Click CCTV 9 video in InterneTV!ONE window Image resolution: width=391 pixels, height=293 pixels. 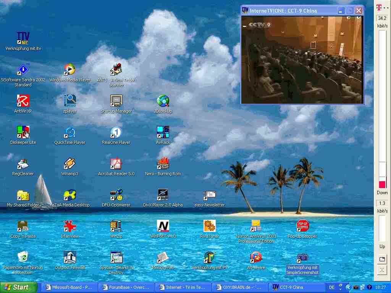coord(302,60)
